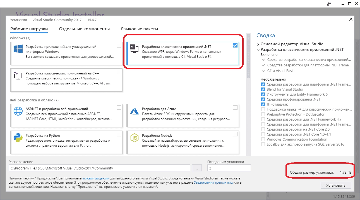This screenshot has width=360, height=200.
Task: Click the Windows logo icon of the UWP workload
Action: tap(18, 49)
